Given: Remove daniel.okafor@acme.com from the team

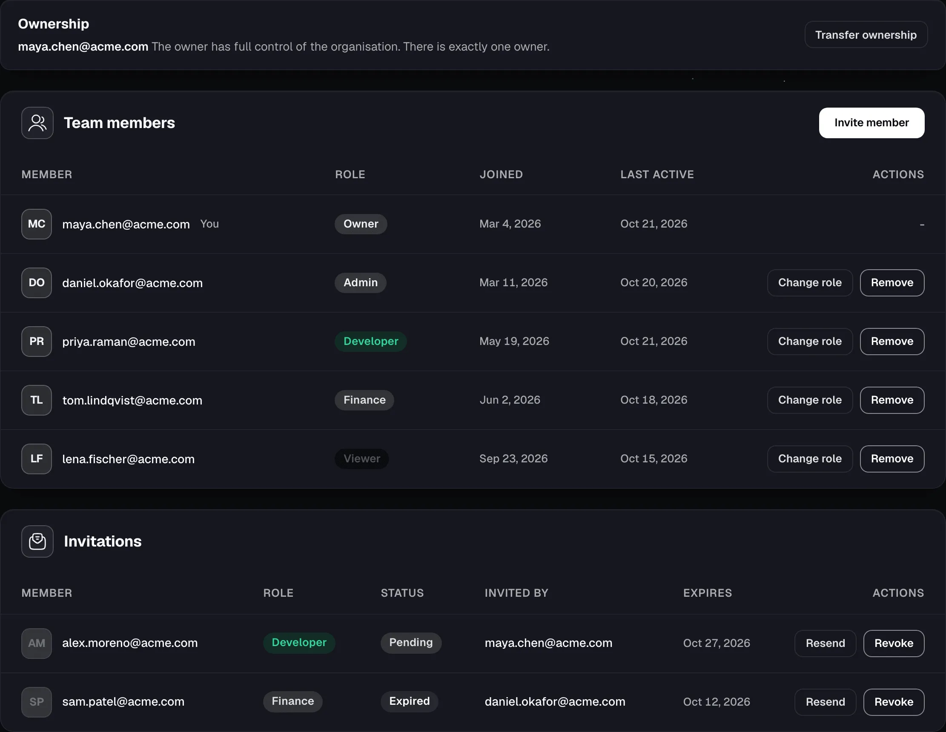Looking at the screenshot, I should 892,283.
